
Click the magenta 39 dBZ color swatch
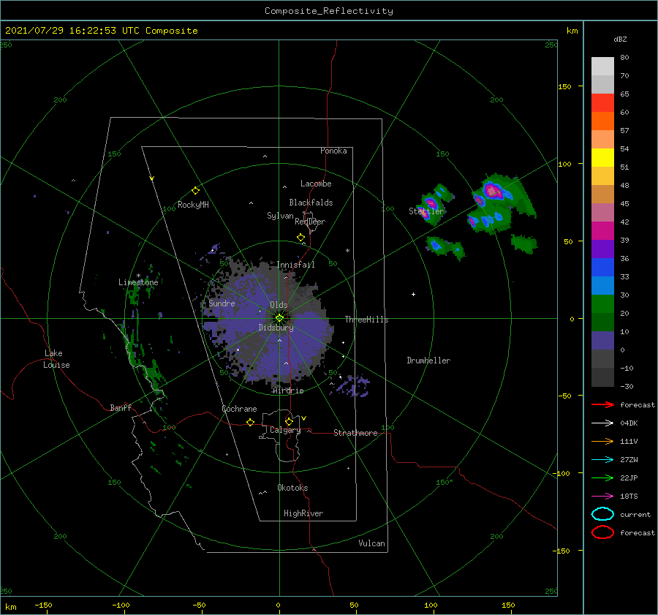(x=602, y=231)
